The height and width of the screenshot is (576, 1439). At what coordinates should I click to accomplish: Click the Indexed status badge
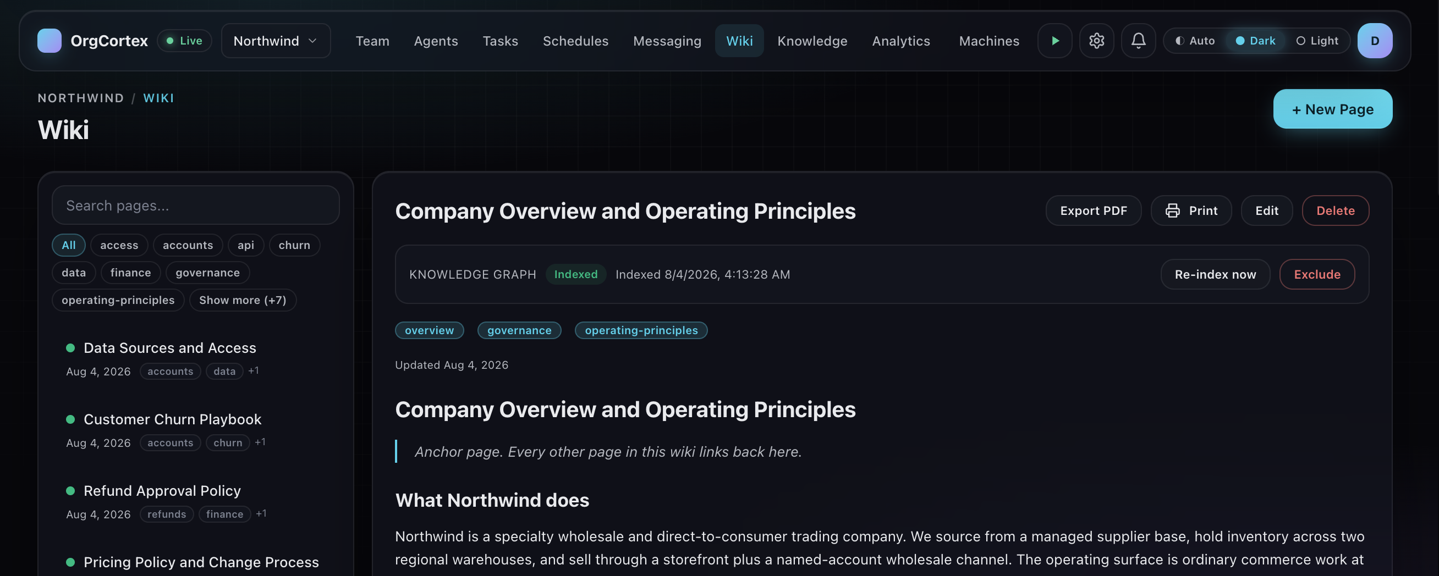(x=575, y=274)
